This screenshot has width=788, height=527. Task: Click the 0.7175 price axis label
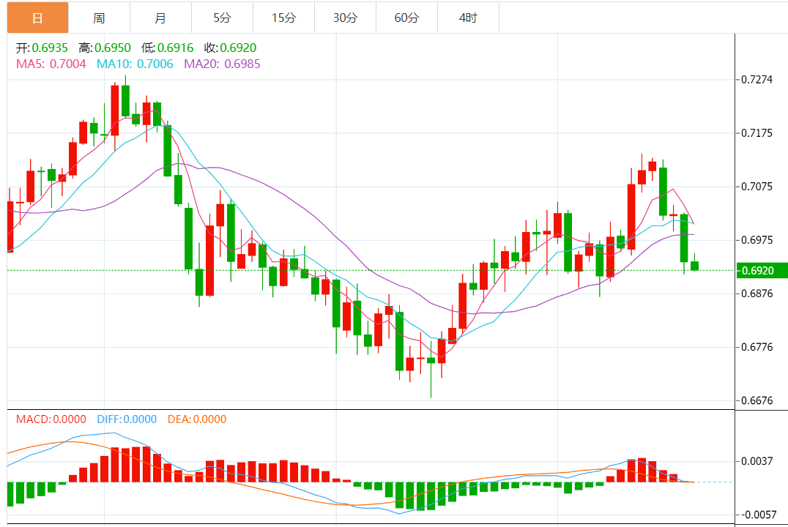point(757,133)
